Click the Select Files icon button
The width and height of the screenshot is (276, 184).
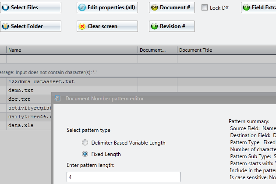click(x=5, y=7)
